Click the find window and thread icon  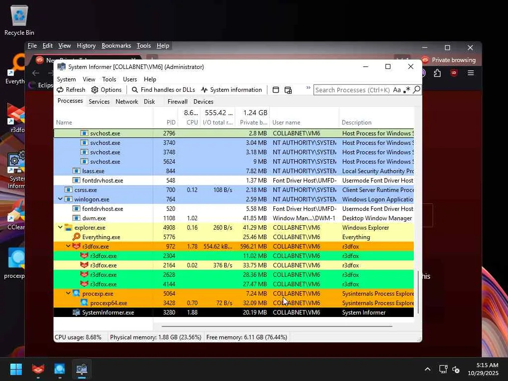[288, 90]
